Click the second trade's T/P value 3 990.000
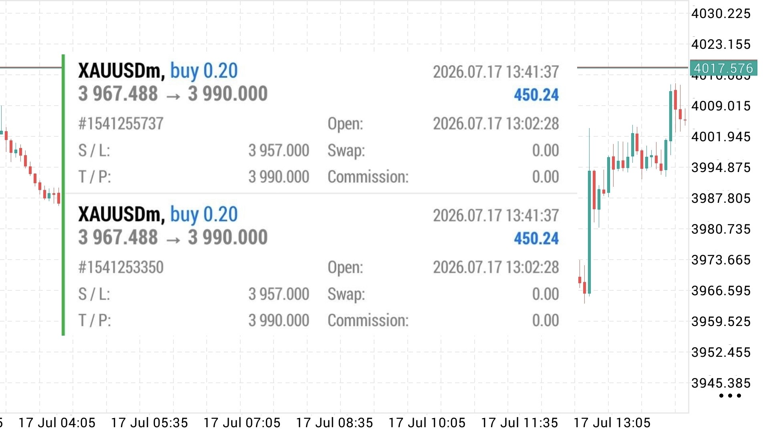The width and height of the screenshot is (769, 432). tap(279, 321)
